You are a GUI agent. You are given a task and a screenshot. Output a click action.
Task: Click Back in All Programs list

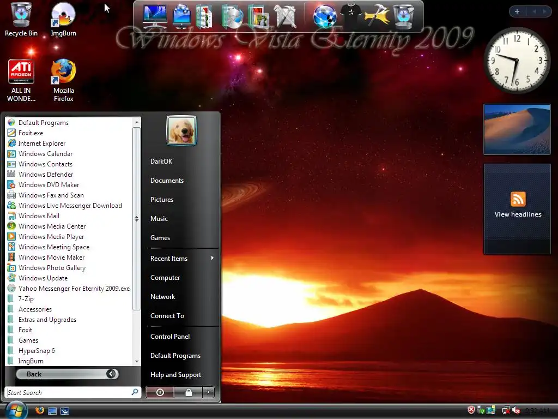point(67,374)
